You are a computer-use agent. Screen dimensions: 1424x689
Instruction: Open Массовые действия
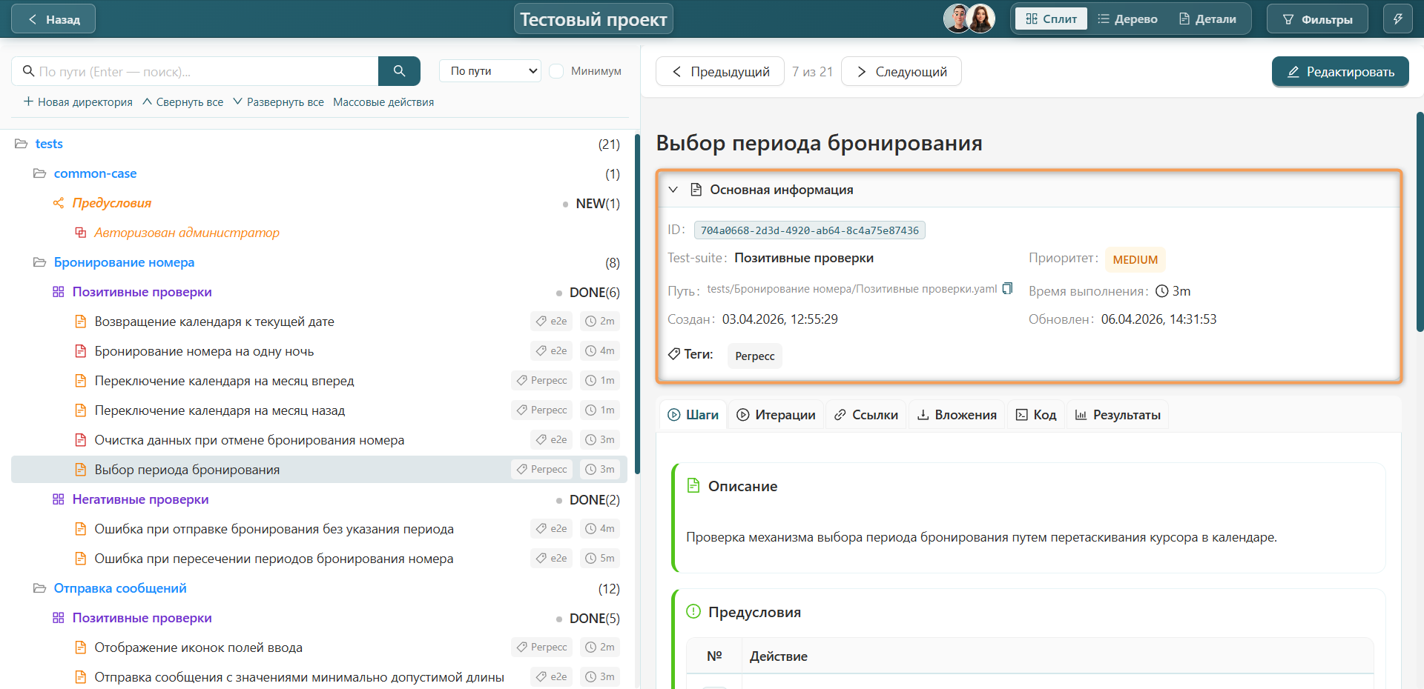click(x=383, y=102)
